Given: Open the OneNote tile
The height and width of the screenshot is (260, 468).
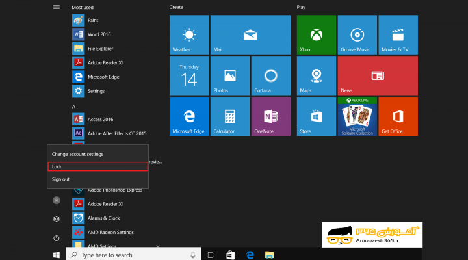Looking at the screenshot, I should (270, 116).
